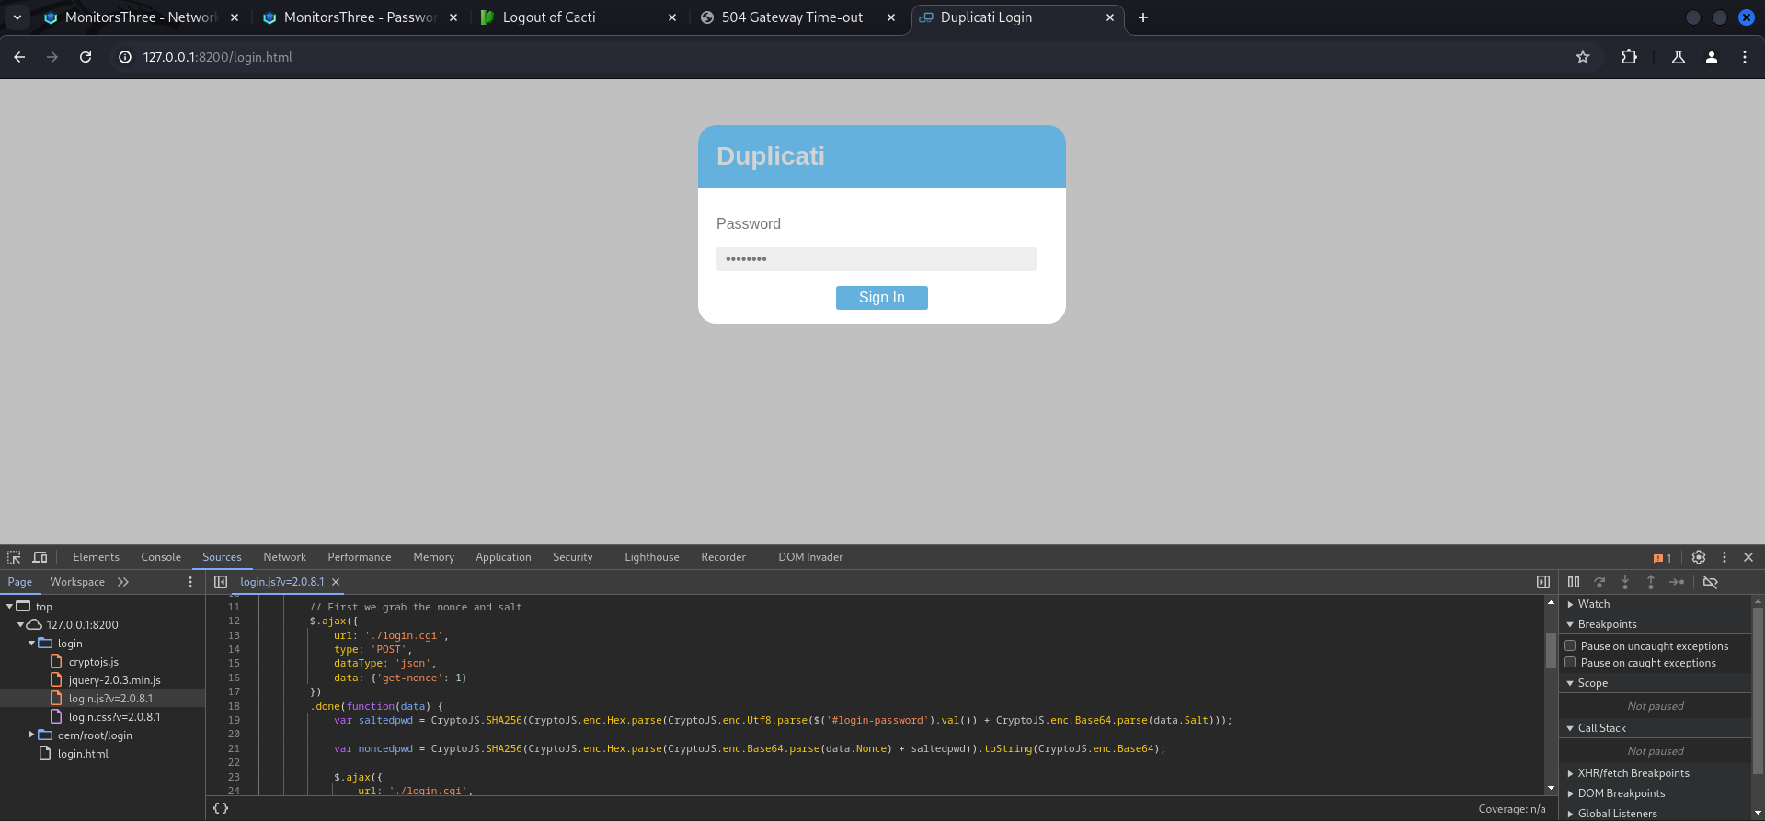Expand the oem/root/login folder

[x=31, y=735]
